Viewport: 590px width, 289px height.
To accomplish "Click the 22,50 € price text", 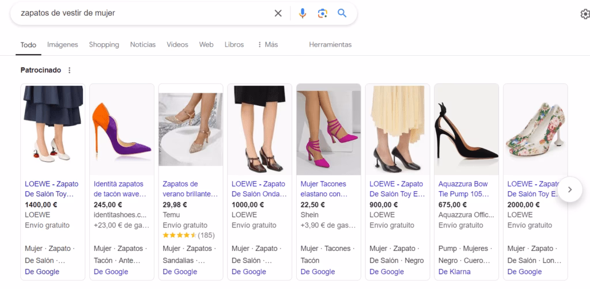I will point(312,205).
